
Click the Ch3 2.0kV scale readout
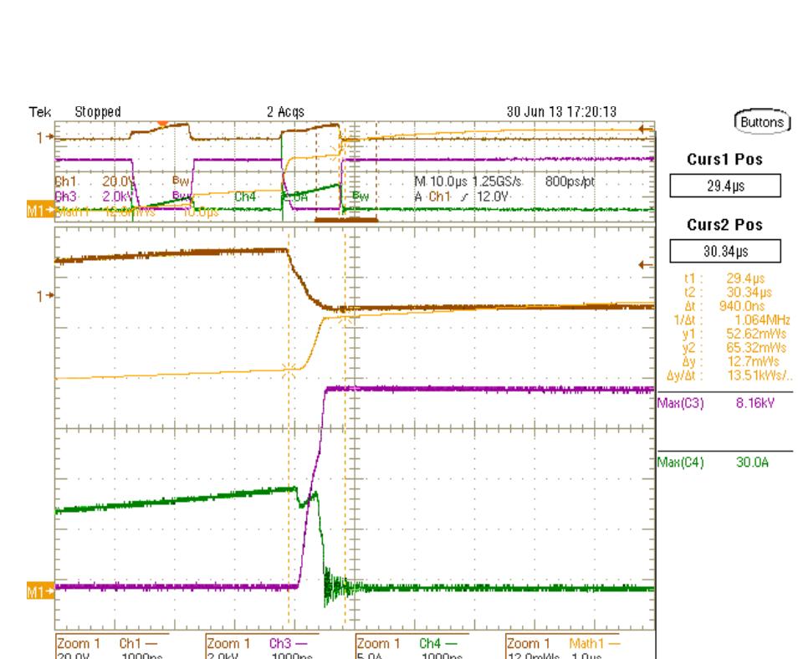(93, 197)
